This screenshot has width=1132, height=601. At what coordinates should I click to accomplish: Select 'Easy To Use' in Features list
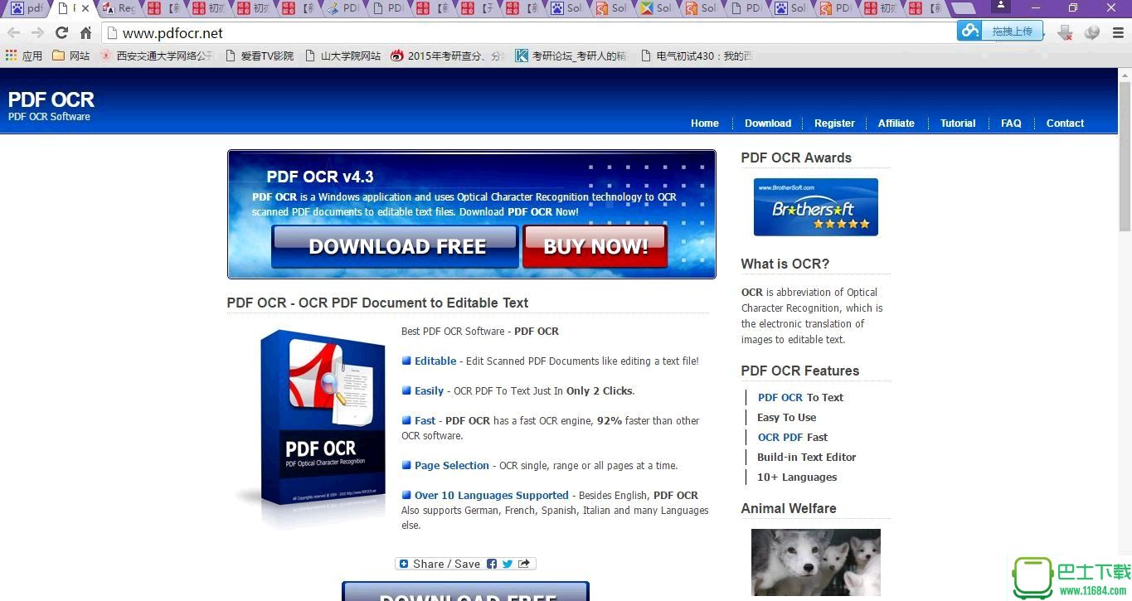click(786, 418)
